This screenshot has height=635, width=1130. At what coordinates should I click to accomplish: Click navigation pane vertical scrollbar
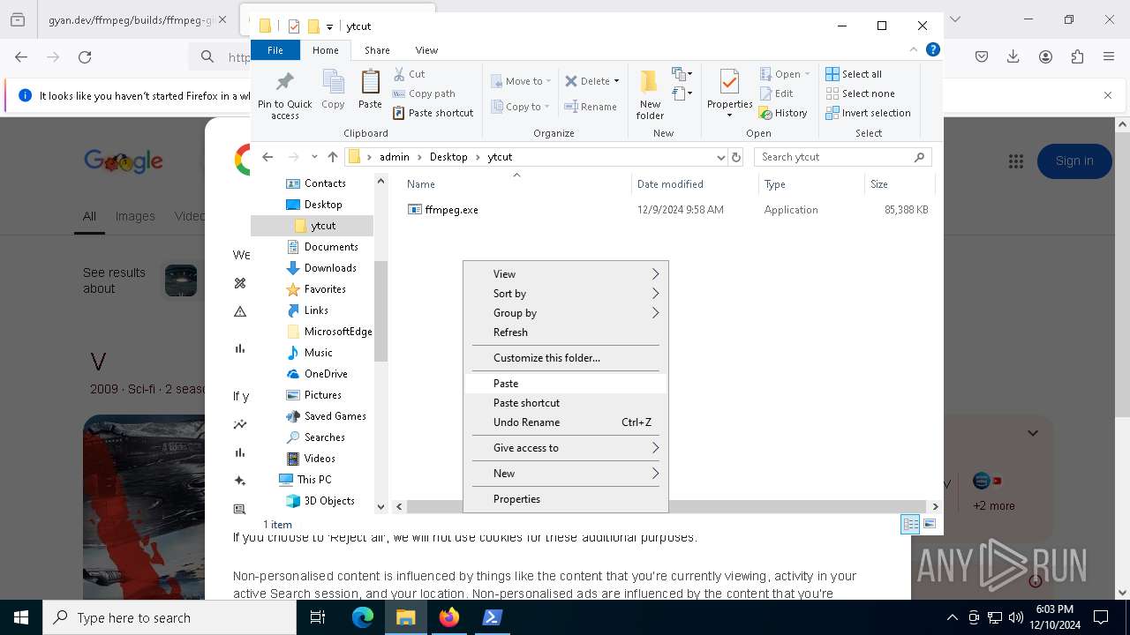381,311
